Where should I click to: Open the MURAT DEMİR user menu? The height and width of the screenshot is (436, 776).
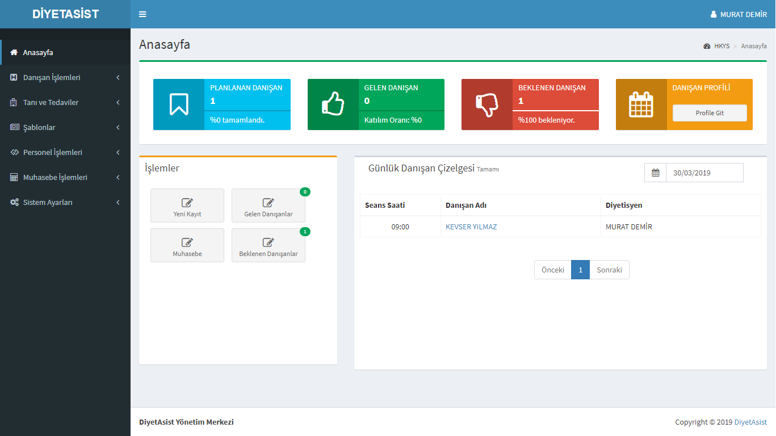coord(739,14)
